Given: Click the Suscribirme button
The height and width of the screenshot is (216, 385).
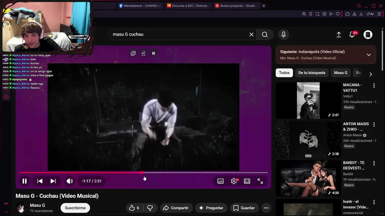Looking at the screenshot, I should click(75, 208).
